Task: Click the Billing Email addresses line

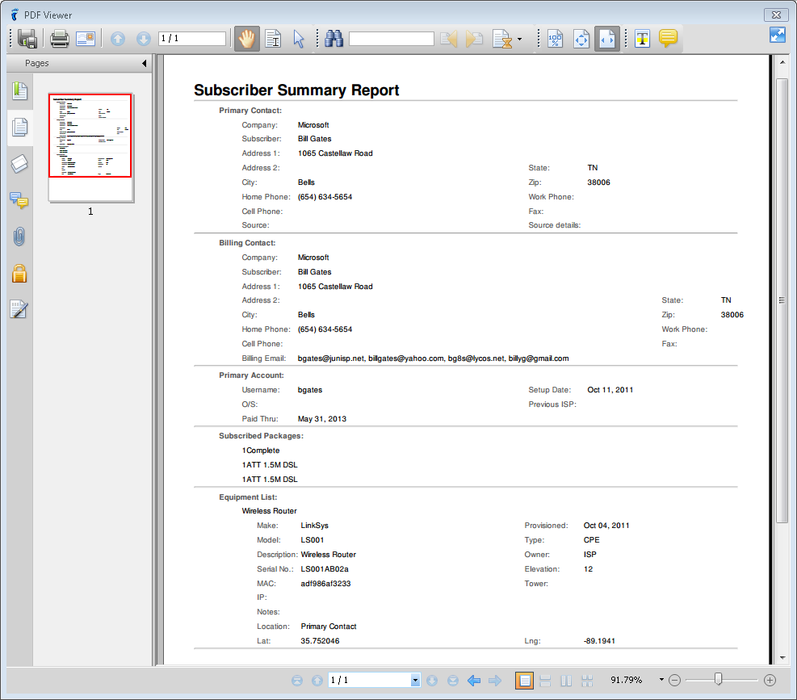Action: click(433, 358)
